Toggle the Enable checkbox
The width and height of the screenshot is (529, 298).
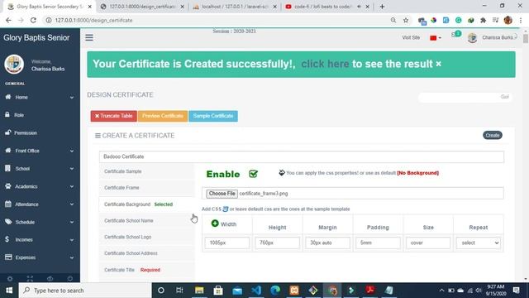tap(253, 174)
